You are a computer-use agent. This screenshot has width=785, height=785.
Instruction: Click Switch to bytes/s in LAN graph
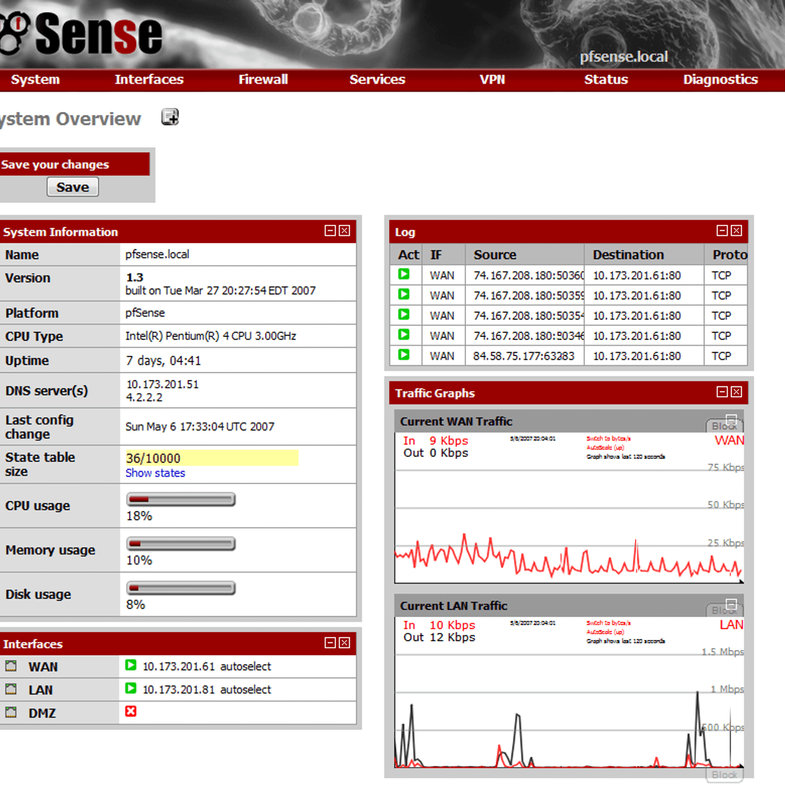608,623
